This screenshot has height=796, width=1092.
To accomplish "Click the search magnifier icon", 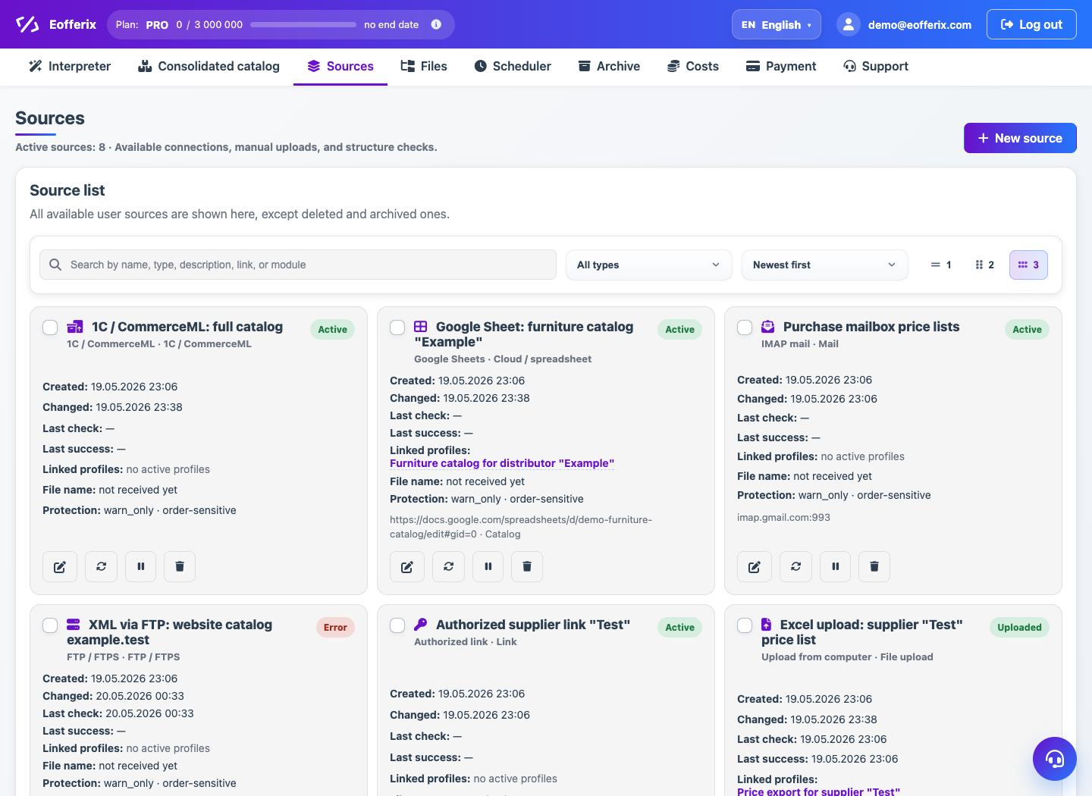I will pos(55,265).
